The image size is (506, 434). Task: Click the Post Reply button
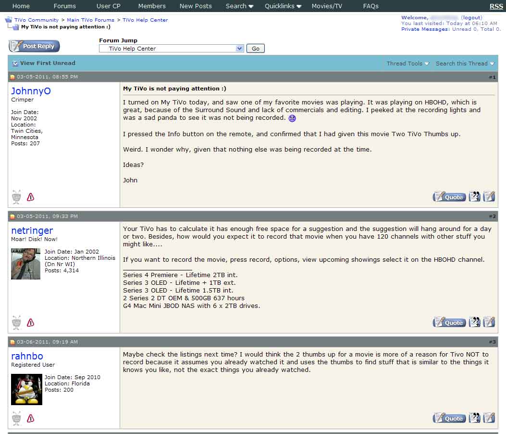coord(34,46)
